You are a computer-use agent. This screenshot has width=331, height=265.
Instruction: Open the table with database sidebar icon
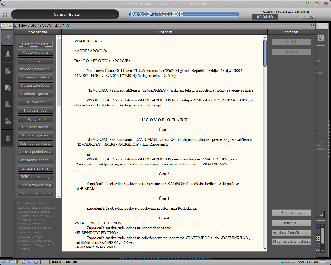(8, 88)
